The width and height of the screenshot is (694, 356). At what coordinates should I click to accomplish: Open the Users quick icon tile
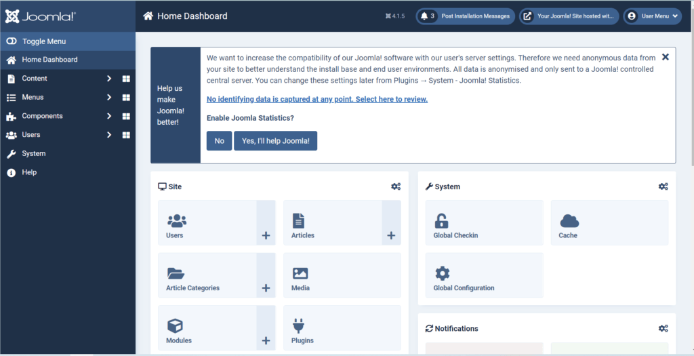pos(207,222)
